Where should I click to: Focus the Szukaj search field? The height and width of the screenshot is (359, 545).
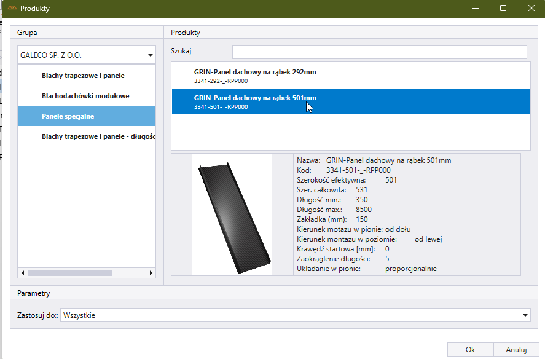pyautogui.click(x=379, y=52)
